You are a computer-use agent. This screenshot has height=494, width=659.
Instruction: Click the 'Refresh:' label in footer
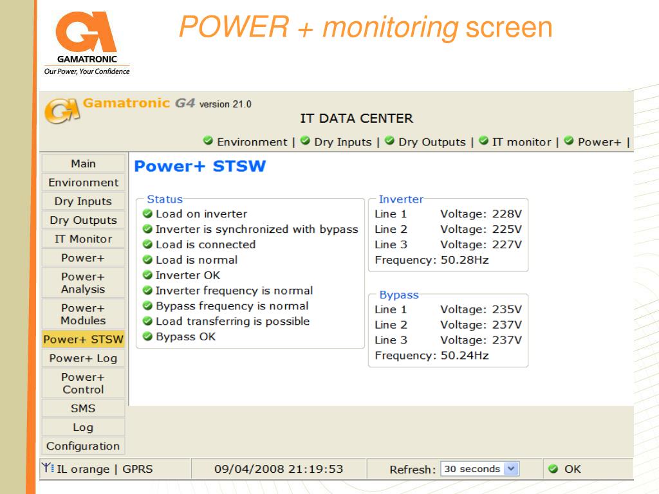pos(413,469)
